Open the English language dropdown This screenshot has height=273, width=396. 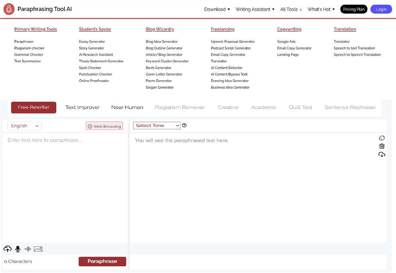pos(24,126)
